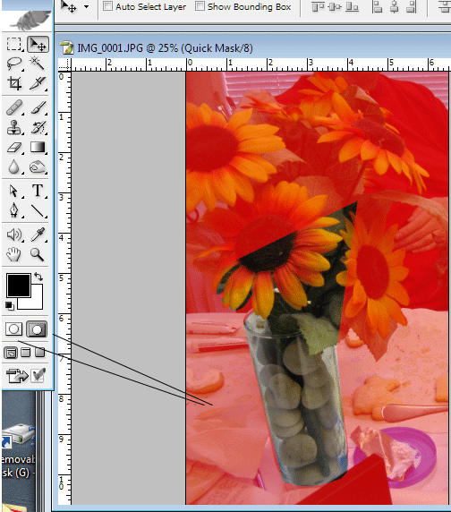Activate the Crop tool
Screen dimensions: 451x512
click(14, 83)
